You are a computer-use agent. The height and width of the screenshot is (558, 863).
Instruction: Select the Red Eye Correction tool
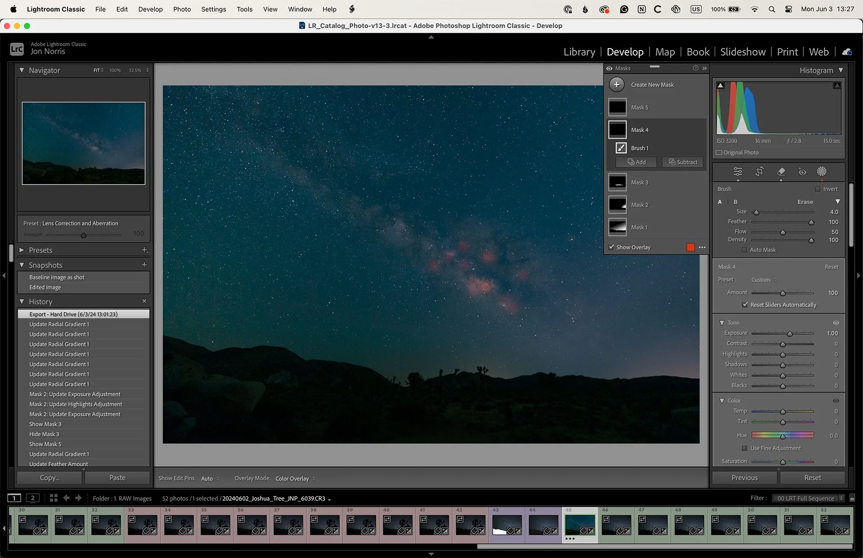802,171
